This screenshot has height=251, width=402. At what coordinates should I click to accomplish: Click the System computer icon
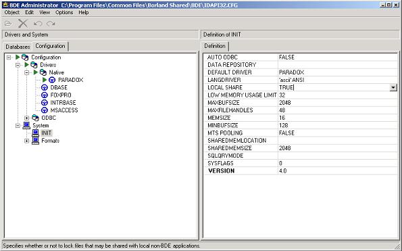coord(26,125)
